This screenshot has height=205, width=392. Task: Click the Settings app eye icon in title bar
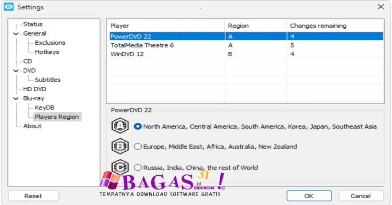coord(9,7)
